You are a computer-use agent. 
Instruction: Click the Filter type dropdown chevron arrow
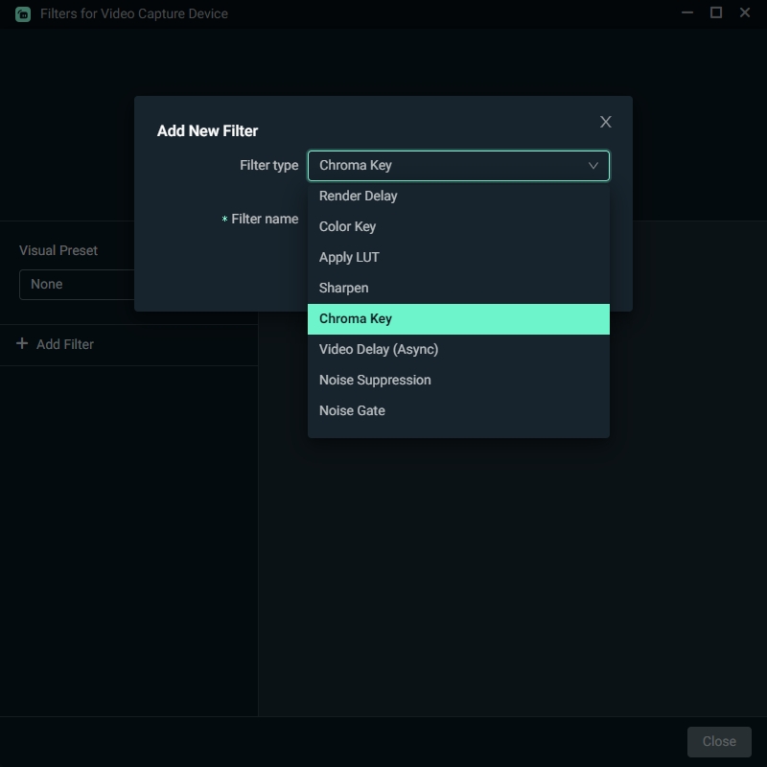[x=593, y=166]
